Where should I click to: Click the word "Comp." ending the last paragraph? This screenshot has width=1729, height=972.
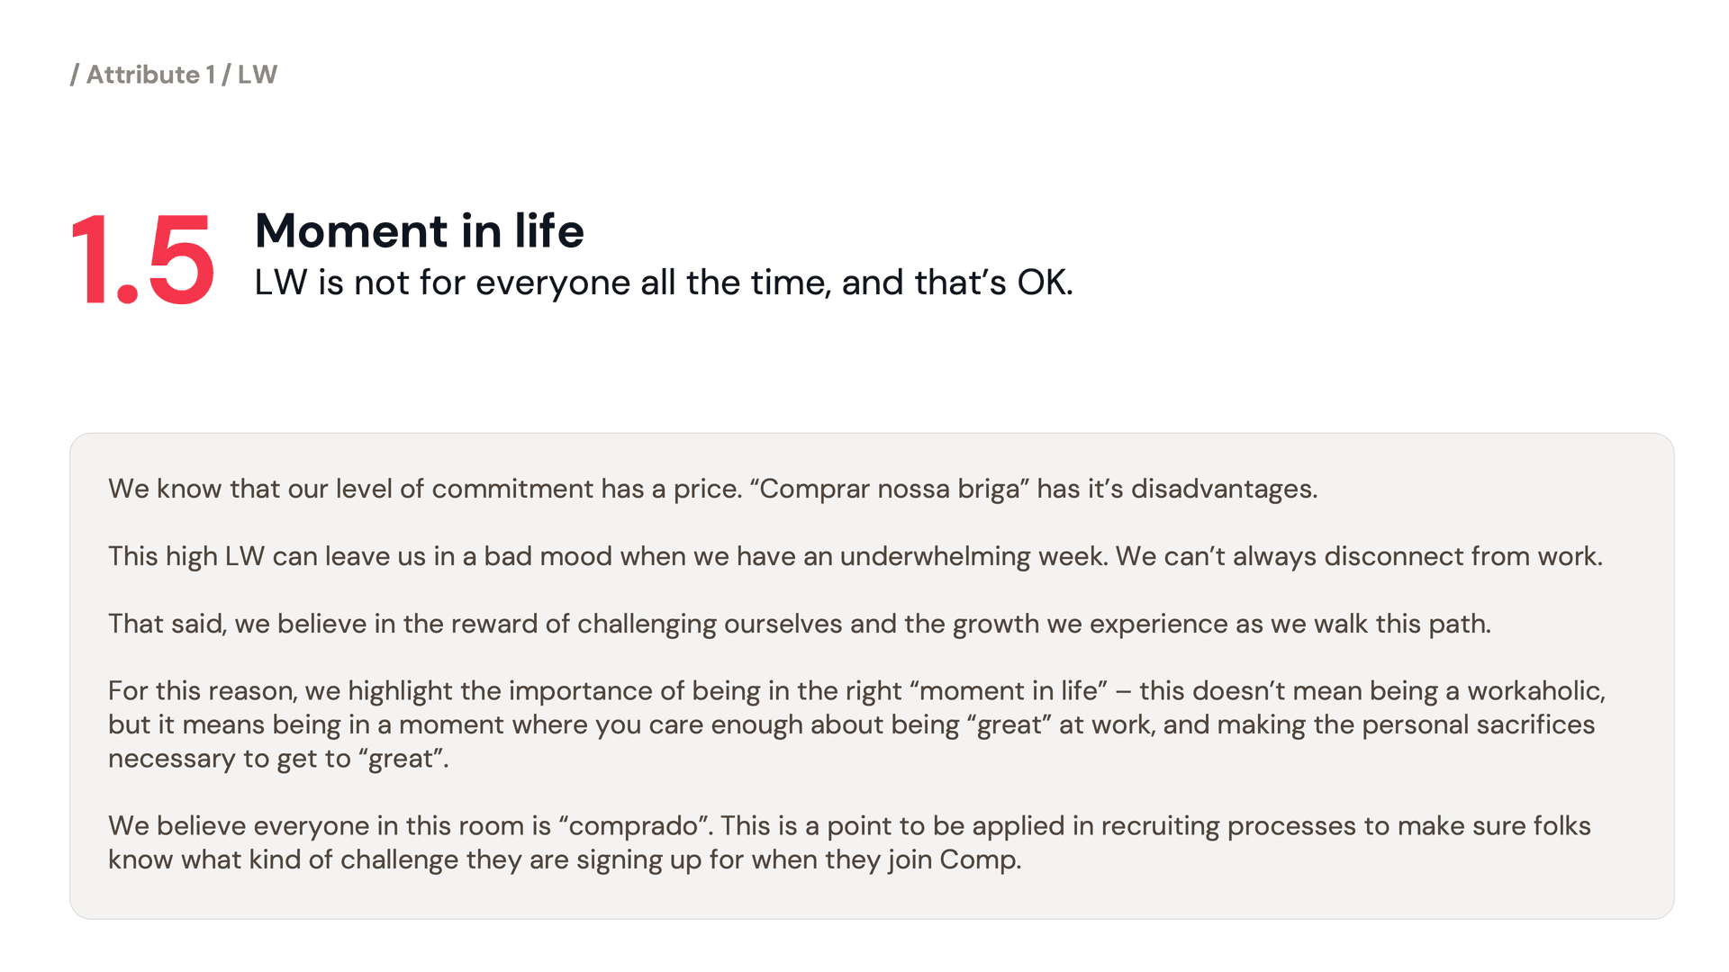point(980,859)
